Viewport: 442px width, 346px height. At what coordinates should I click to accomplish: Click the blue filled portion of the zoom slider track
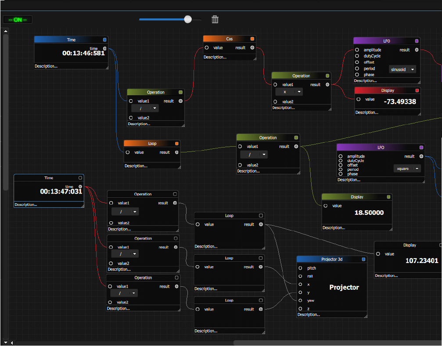(x=162, y=19)
